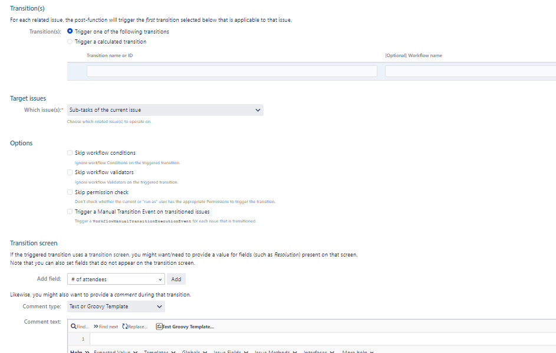Click the Find next double-arrow icon
Screen dimensions: 556x353
click(96, 327)
